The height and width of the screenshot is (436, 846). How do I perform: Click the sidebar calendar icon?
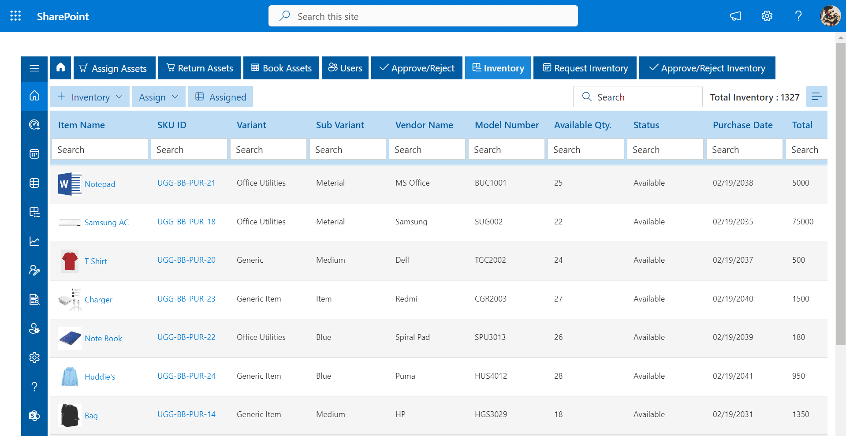[x=34, y=154]
